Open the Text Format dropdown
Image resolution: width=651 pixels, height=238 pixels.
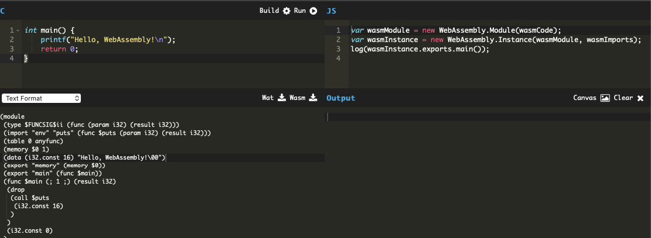[x=41, y=98]
